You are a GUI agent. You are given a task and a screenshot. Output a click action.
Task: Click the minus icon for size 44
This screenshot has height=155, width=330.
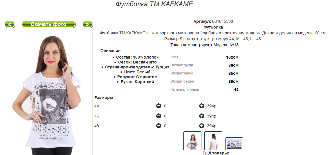[159, 106]
